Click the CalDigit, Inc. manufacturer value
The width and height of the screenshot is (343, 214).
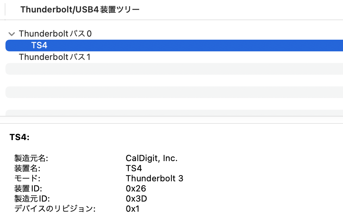click(152, 158)
